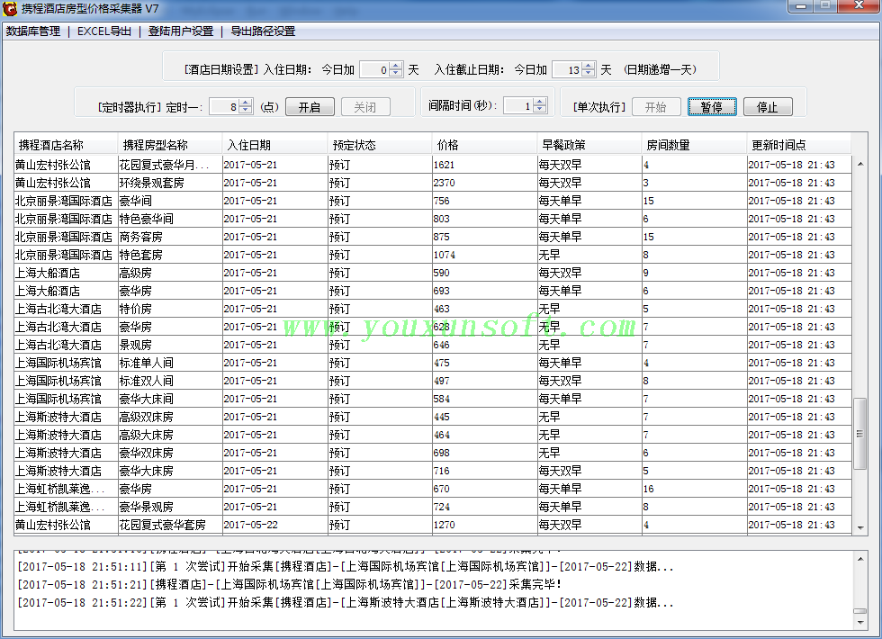Increase the 入住截止日期 days stepper
Screen dimensions: 882x639
coord(589,66)
